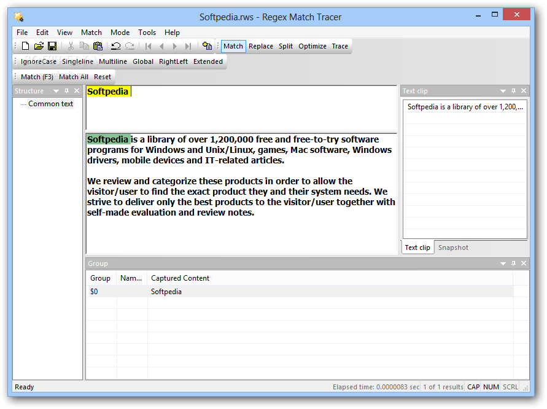The width and height of the screenshot is (547, 409).
Task: Click the 1 of 1 results status
Action: (x=443, y=387)
